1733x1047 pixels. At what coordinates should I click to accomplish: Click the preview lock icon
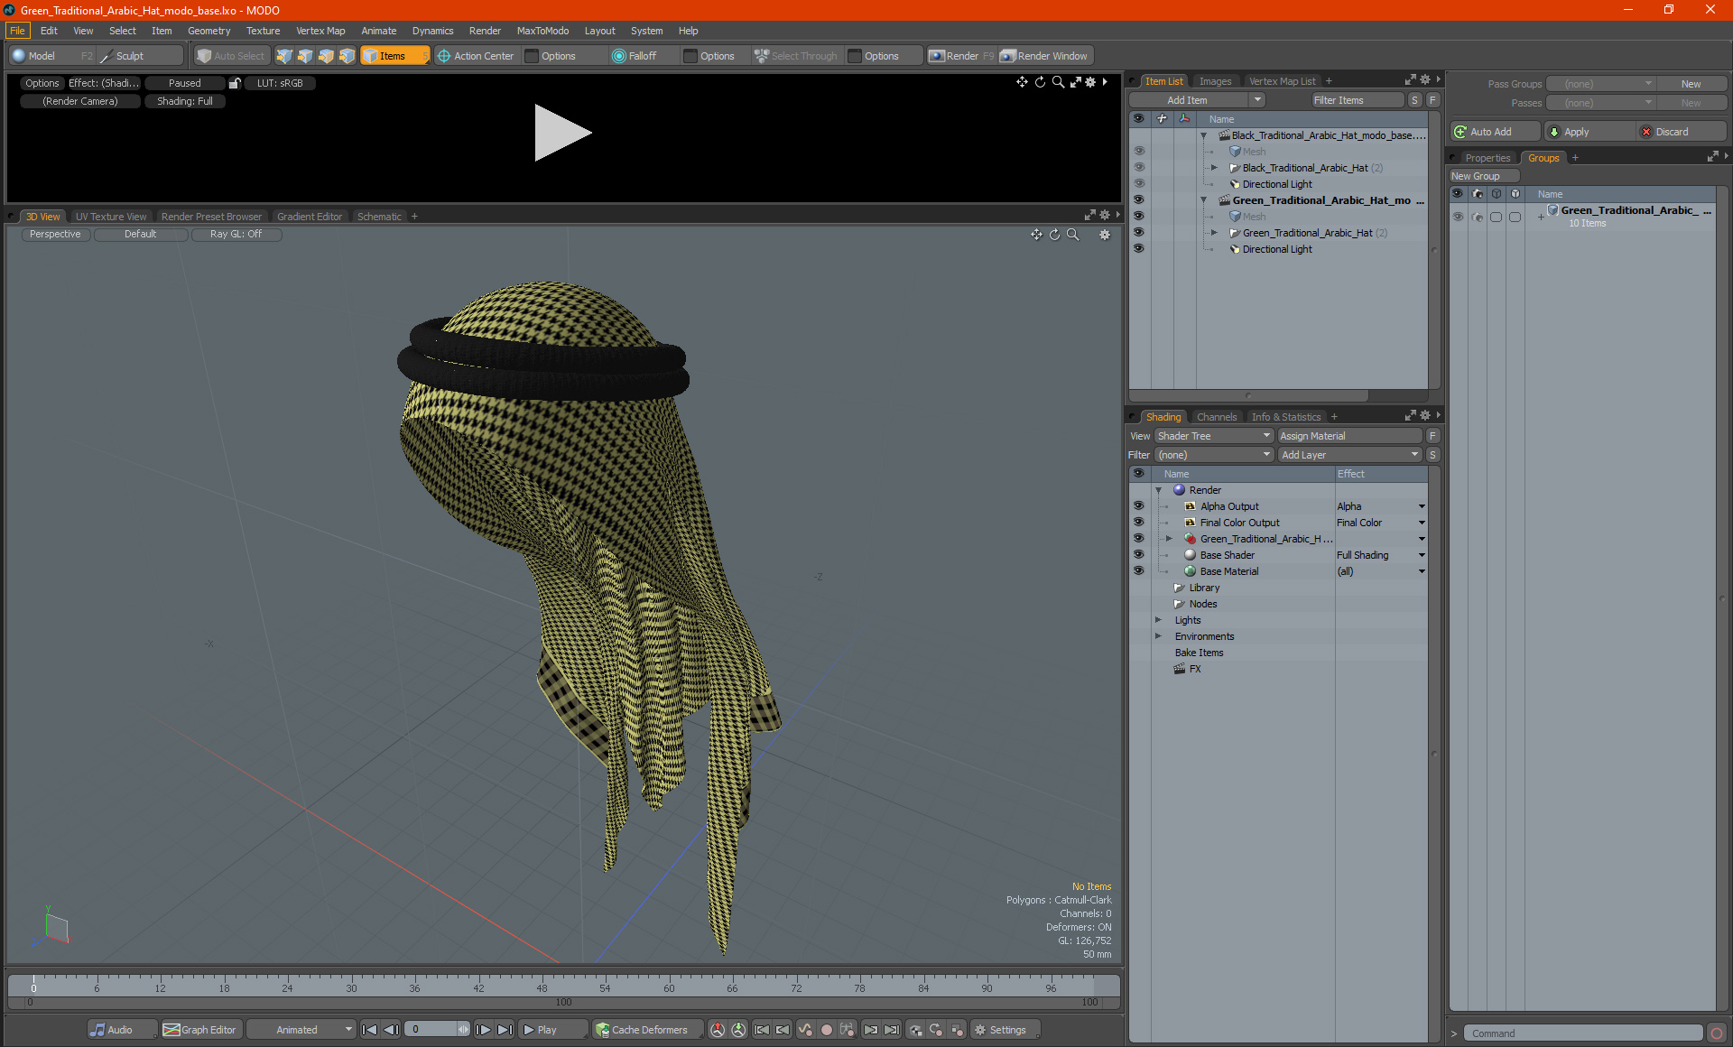235,83
